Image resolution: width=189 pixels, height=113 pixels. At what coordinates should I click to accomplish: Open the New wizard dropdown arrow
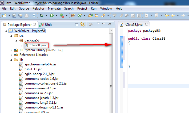(9, 15)
